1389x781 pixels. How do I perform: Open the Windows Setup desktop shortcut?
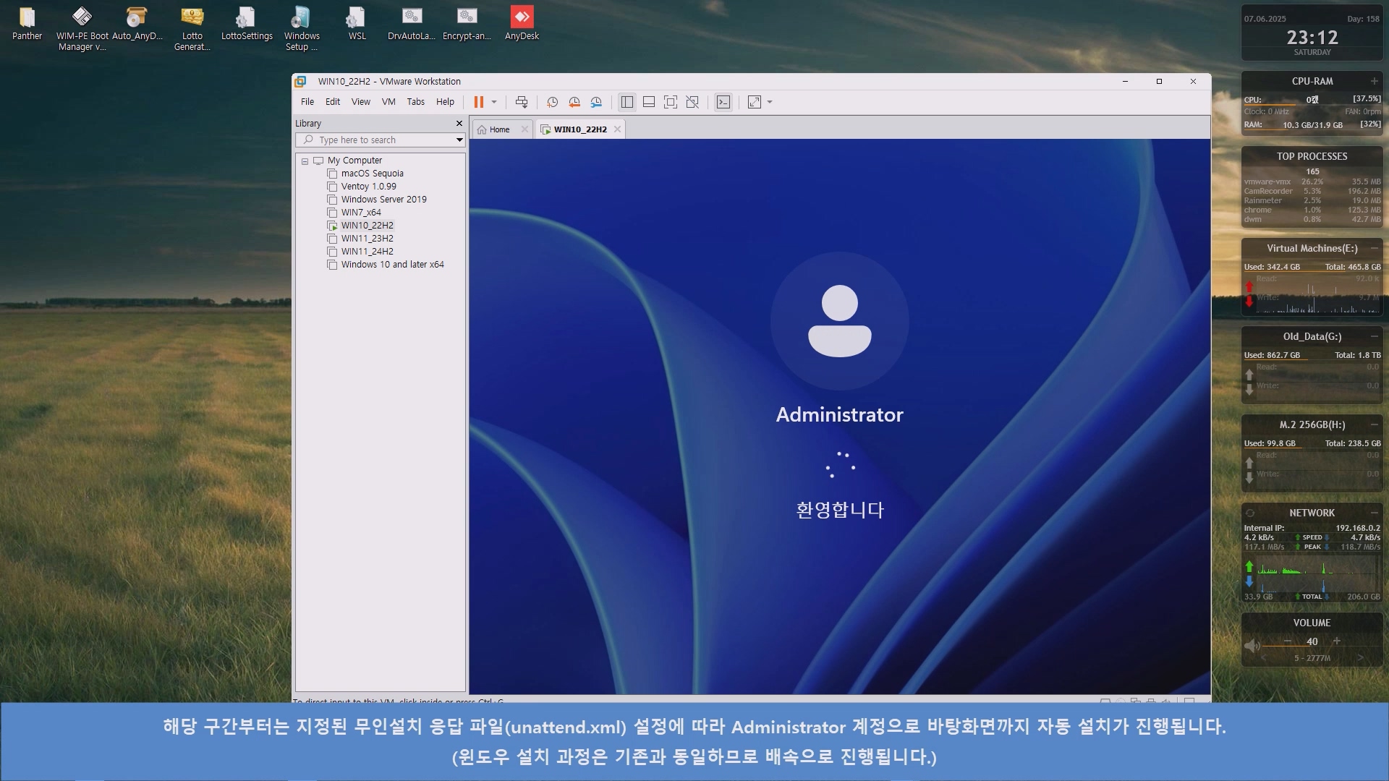coord(302,29)
